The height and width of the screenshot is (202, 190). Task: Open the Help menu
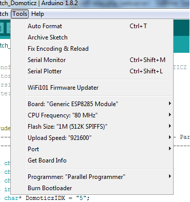(37, 14)
